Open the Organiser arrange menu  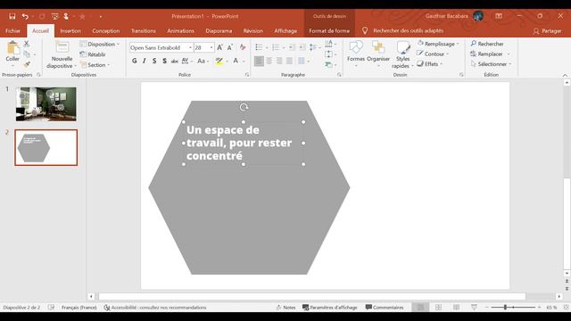(378, 53)
